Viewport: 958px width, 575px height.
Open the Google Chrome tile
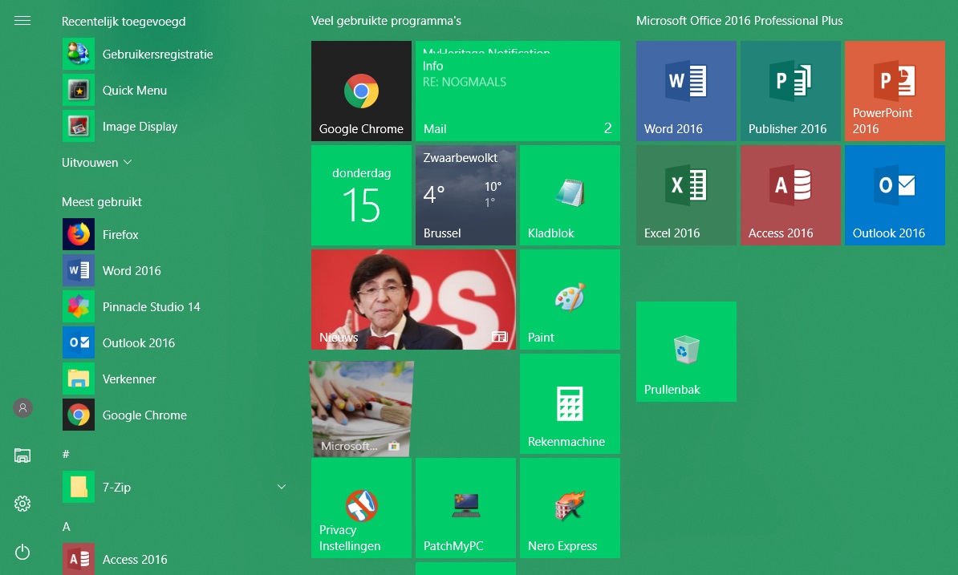tap(361, 91)
